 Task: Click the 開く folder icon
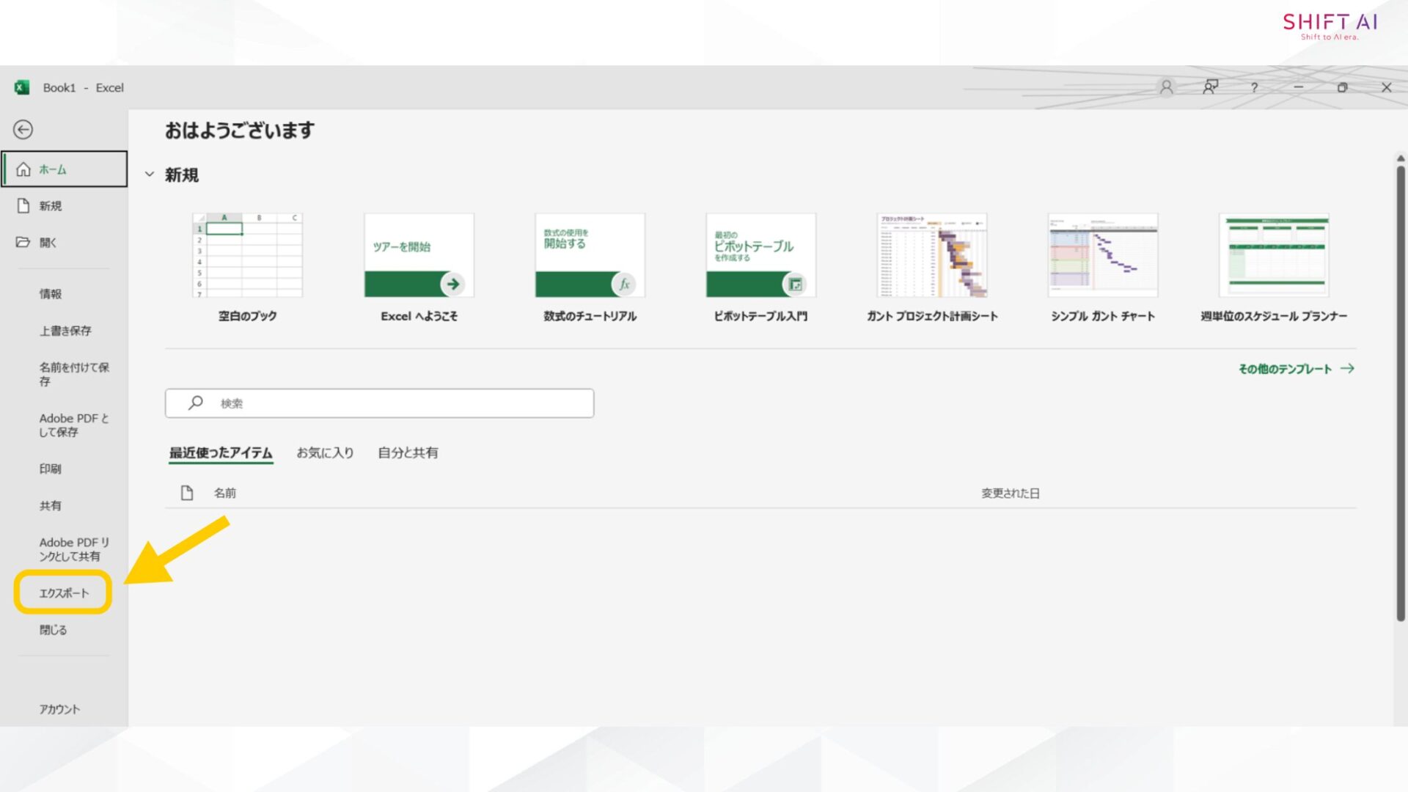[23, 242]
